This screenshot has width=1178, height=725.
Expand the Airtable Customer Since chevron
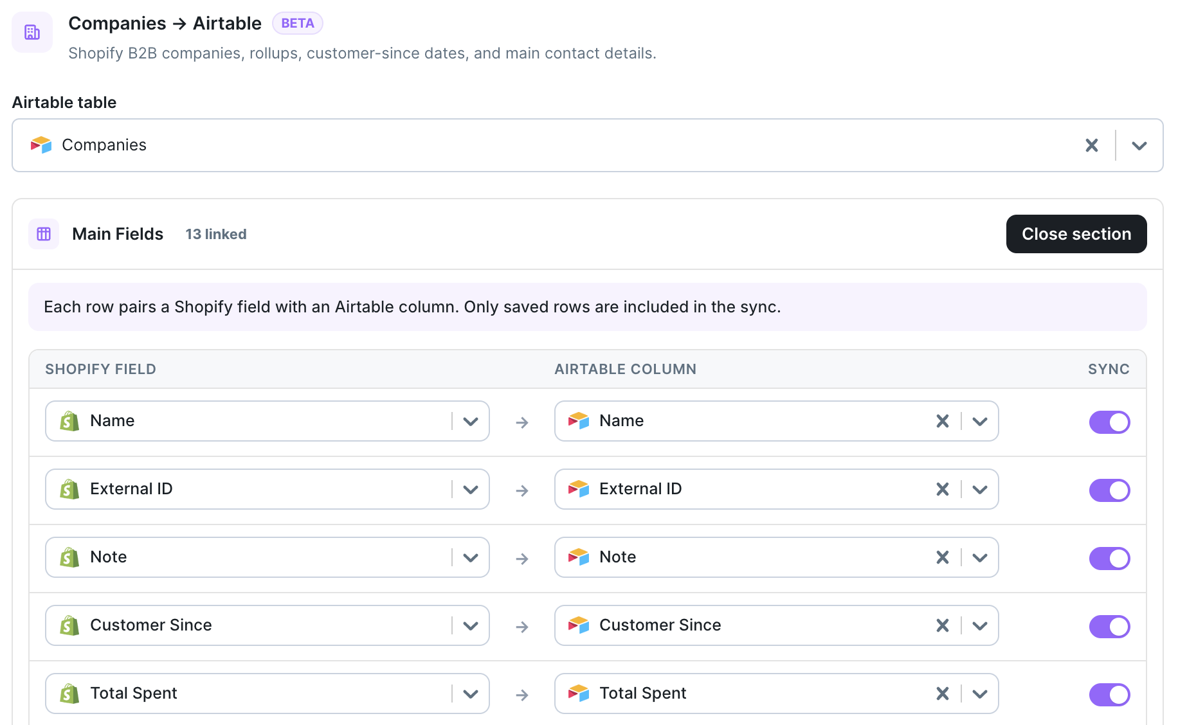point(980,626)
